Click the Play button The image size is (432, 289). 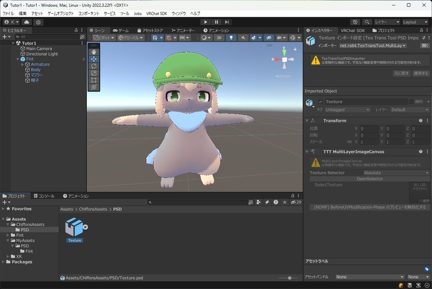206,22
